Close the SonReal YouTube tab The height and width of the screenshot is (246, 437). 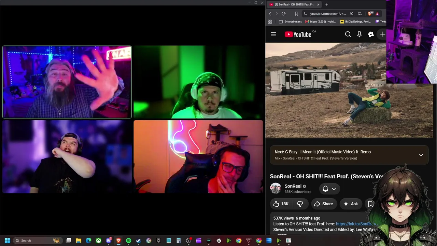(x=318, y=4)
